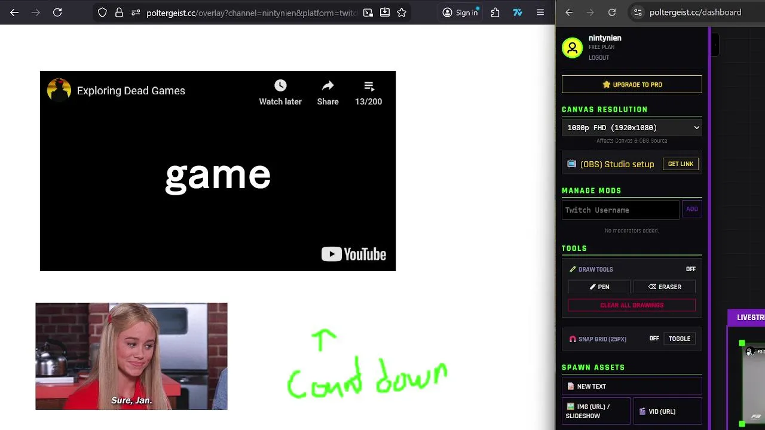Go forward in the dashboard browser window

(x=590, y=12)
